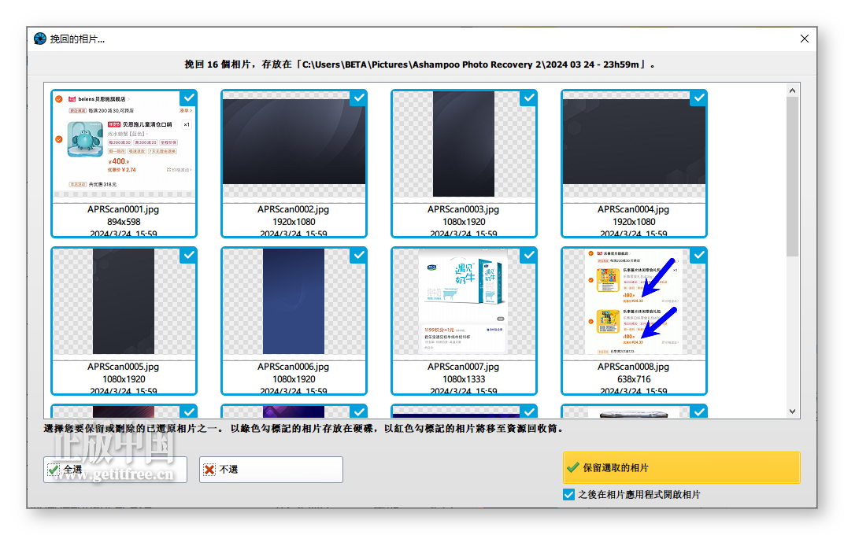Click the APRScan0003.jpg file name label
The height and width of the screenshot is (535, 844).
click(x=464, y=209)
